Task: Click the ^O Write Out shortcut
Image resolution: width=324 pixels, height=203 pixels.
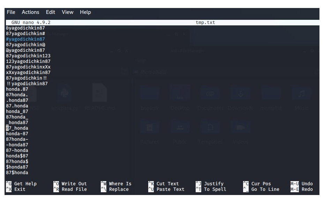Action: [x=70, y=184]
